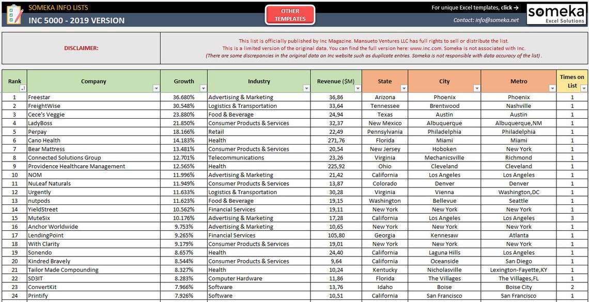Select the Idaho state cell
This screenshot has height=302, width=589.
pos(384,287)
